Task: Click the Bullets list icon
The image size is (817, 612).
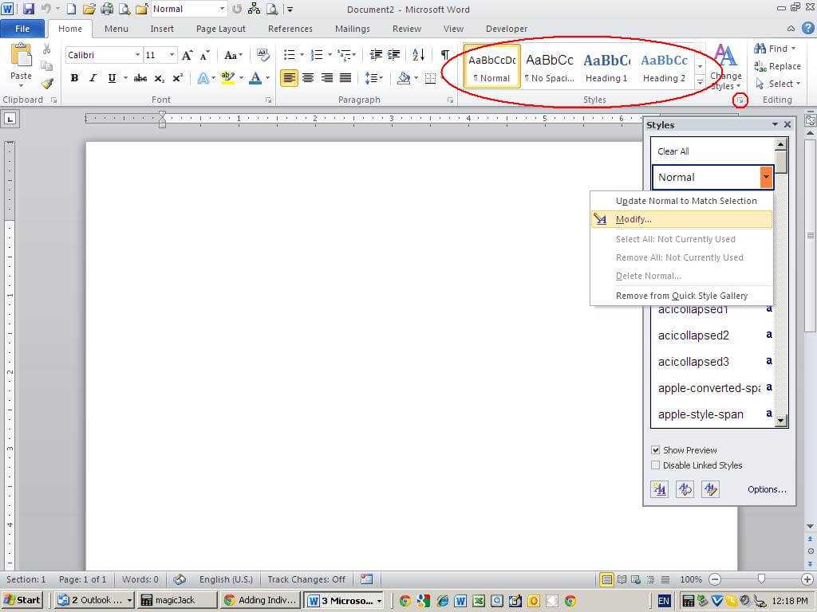Action: [289, 55]
